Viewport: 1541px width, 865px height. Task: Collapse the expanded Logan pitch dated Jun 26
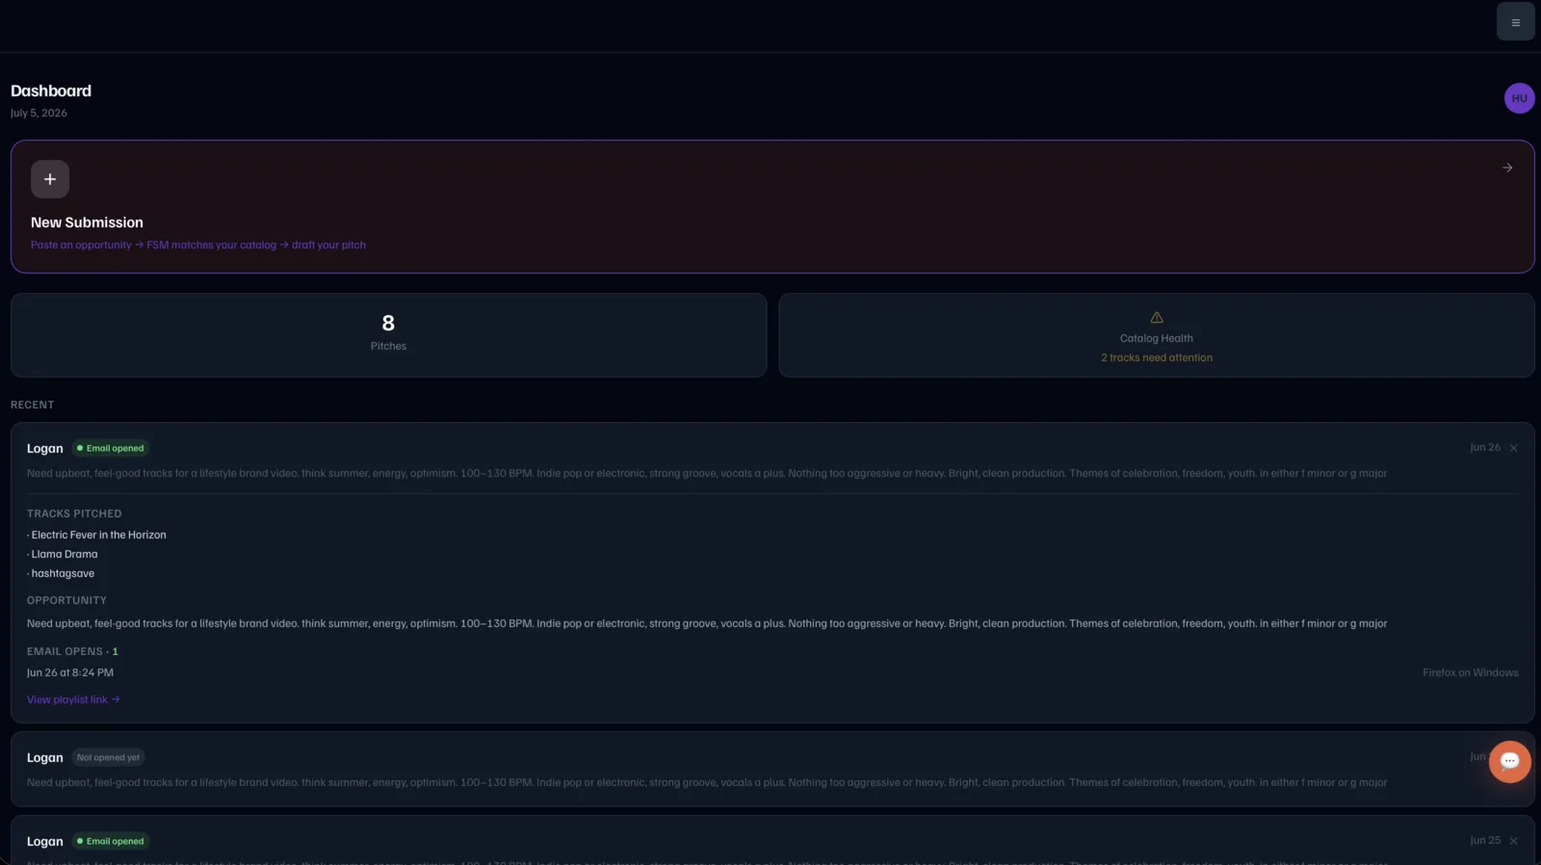click(772, 459)
